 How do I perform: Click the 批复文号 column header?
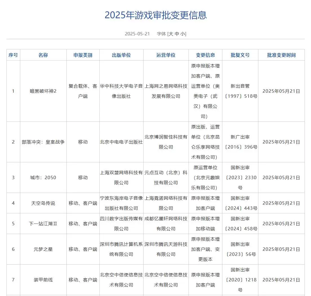click(x=240, y=55)
